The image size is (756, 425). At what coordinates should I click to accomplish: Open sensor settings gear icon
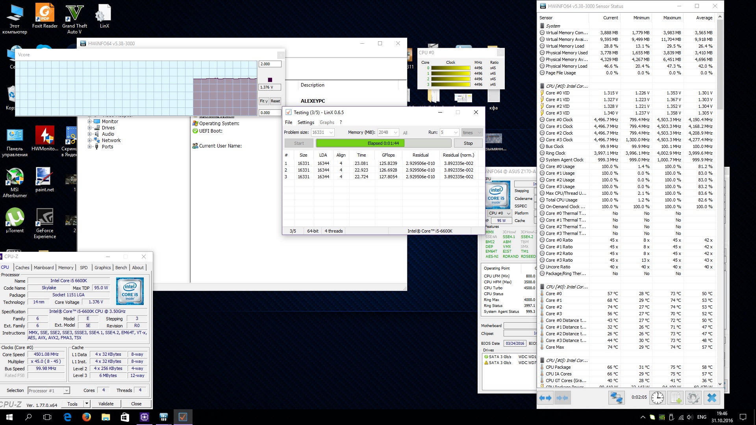tap(693, 398)
